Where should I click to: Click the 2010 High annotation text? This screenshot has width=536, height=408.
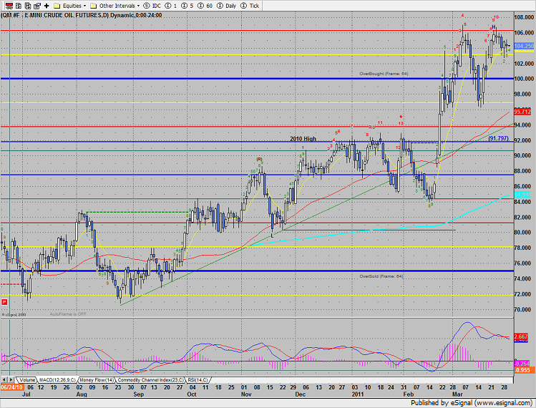(303, 139)
